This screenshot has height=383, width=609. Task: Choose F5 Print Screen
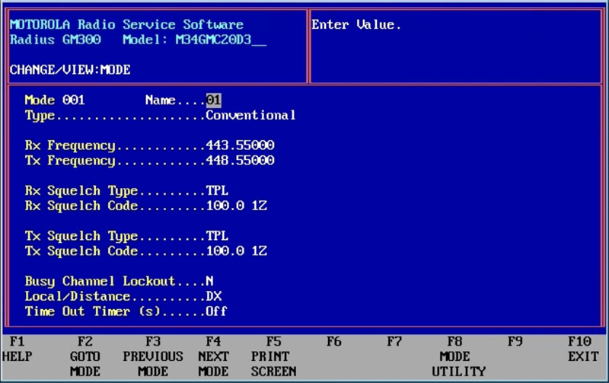coord(273,356)
